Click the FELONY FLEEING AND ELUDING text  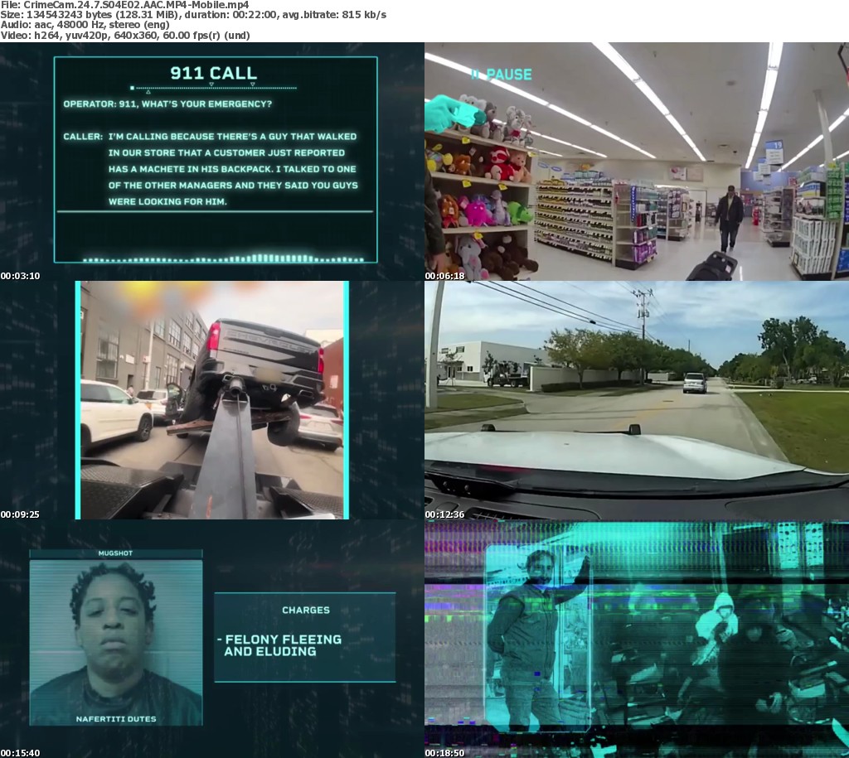(x=280, y=645)
